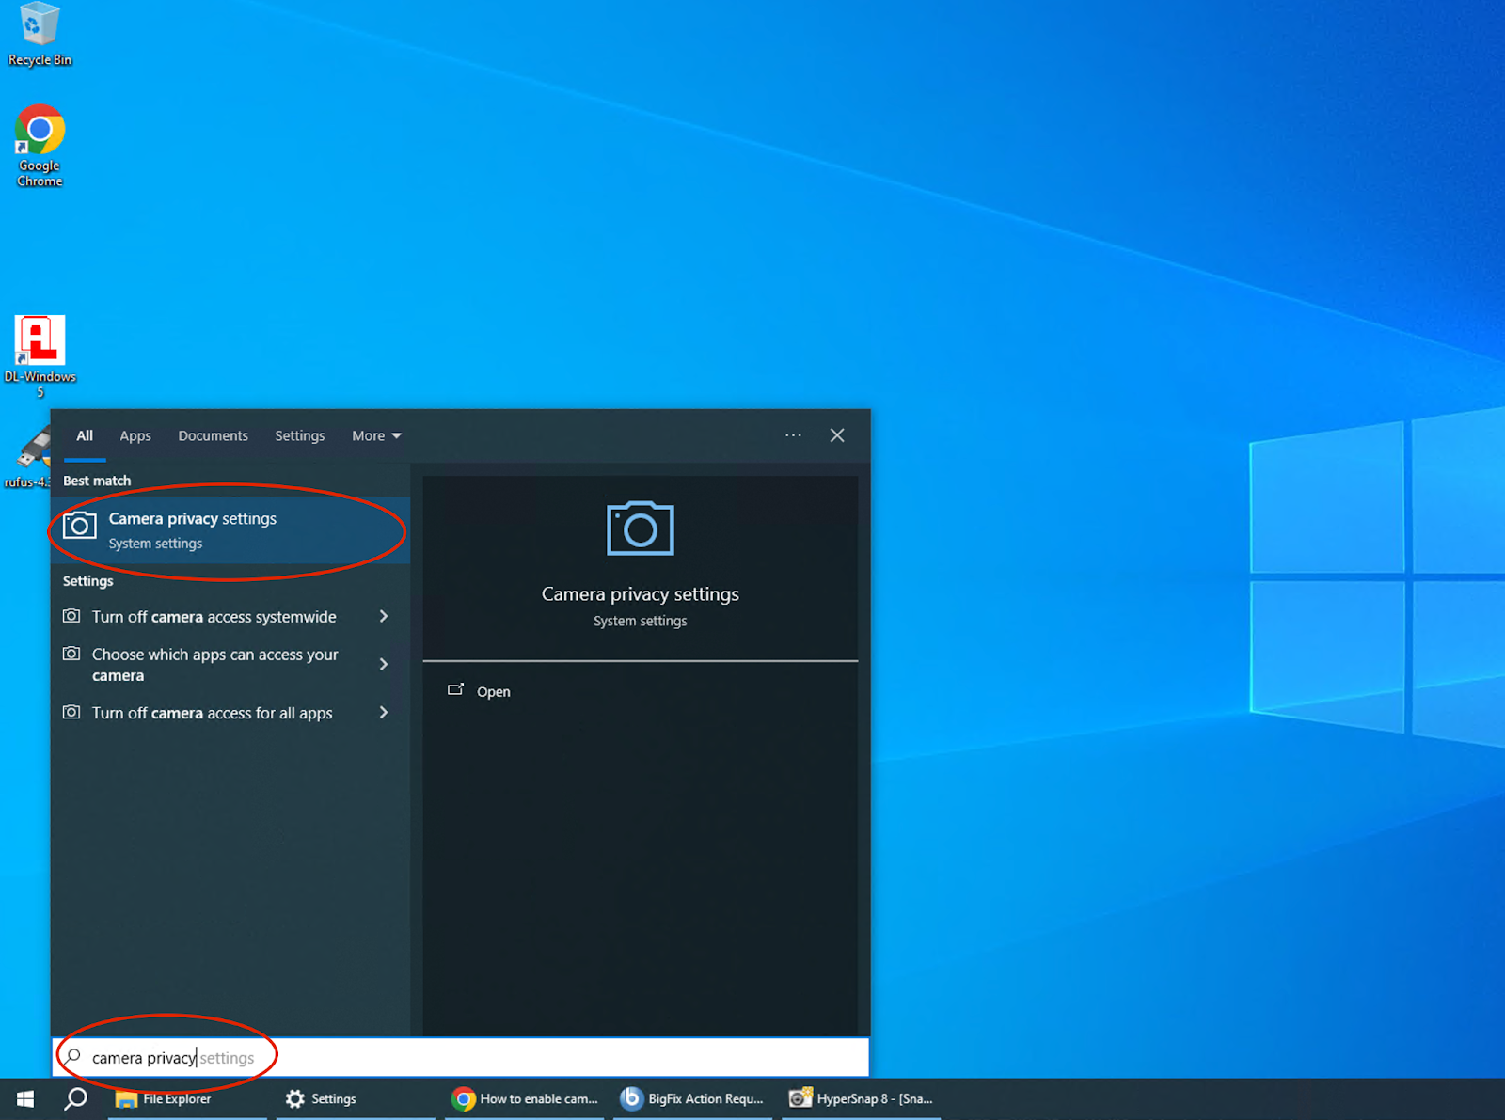The image size is (1505, 1120).
Task: Switch to BigFix Action Requ... taskbar window
Action: [692, 1098]
